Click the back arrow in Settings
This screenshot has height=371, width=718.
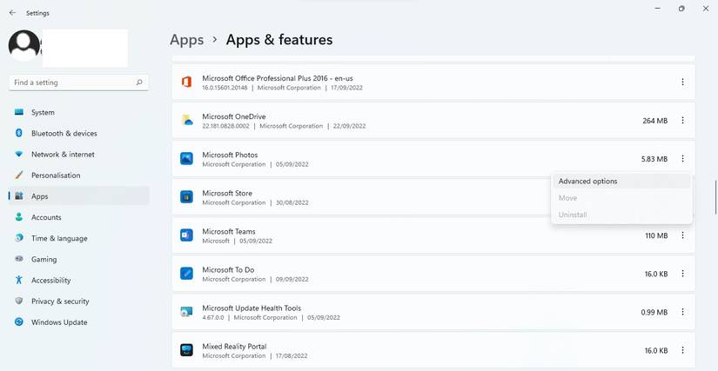coord(12,13)
